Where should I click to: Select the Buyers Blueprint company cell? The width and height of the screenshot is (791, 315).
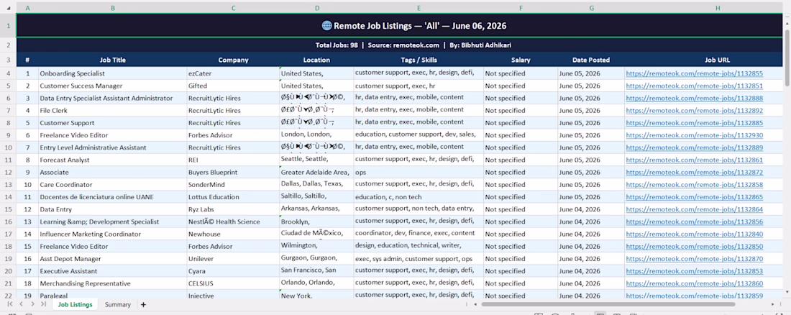234,172
